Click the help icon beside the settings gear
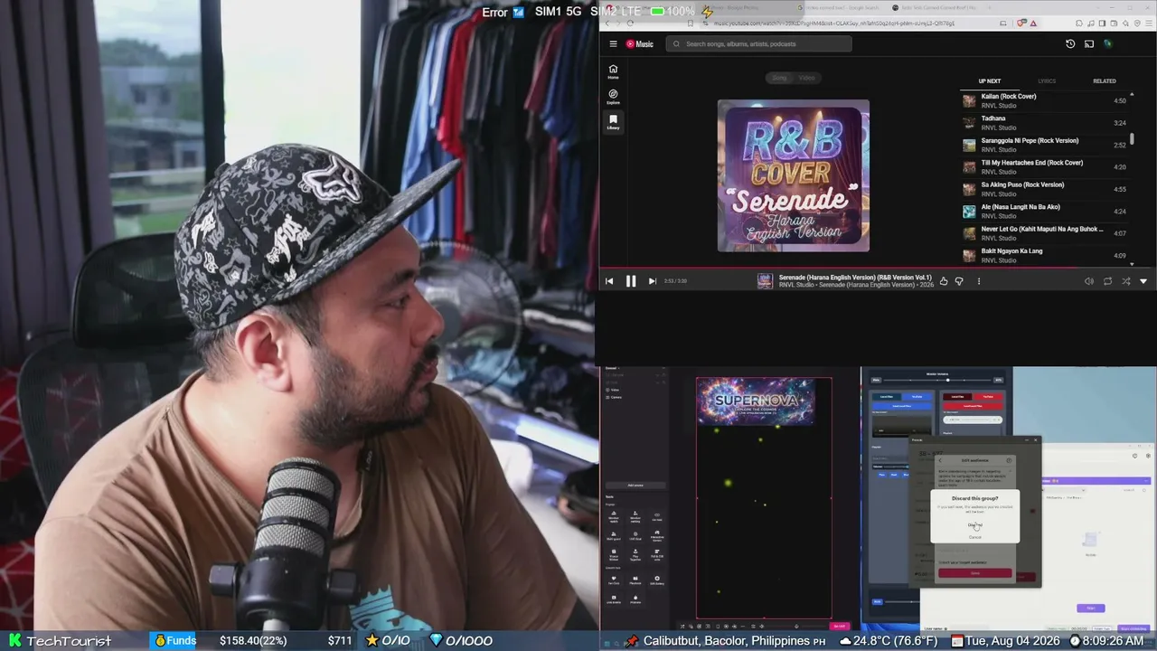 [x=1135, y=456]
